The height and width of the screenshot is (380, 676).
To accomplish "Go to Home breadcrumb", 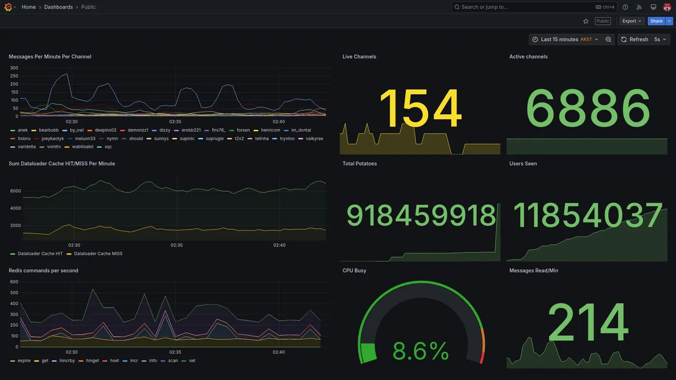I will [x=29, y=7].
